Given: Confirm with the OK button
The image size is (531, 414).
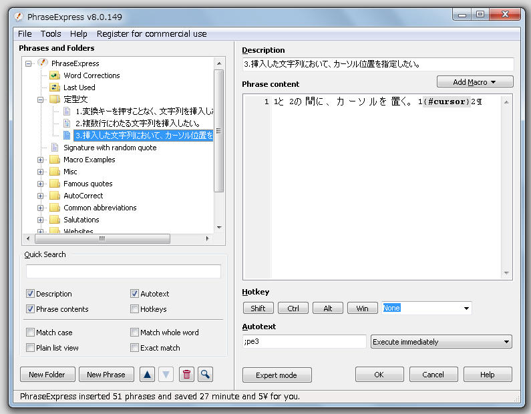Looking at the screenshot, I should [379, 375].
